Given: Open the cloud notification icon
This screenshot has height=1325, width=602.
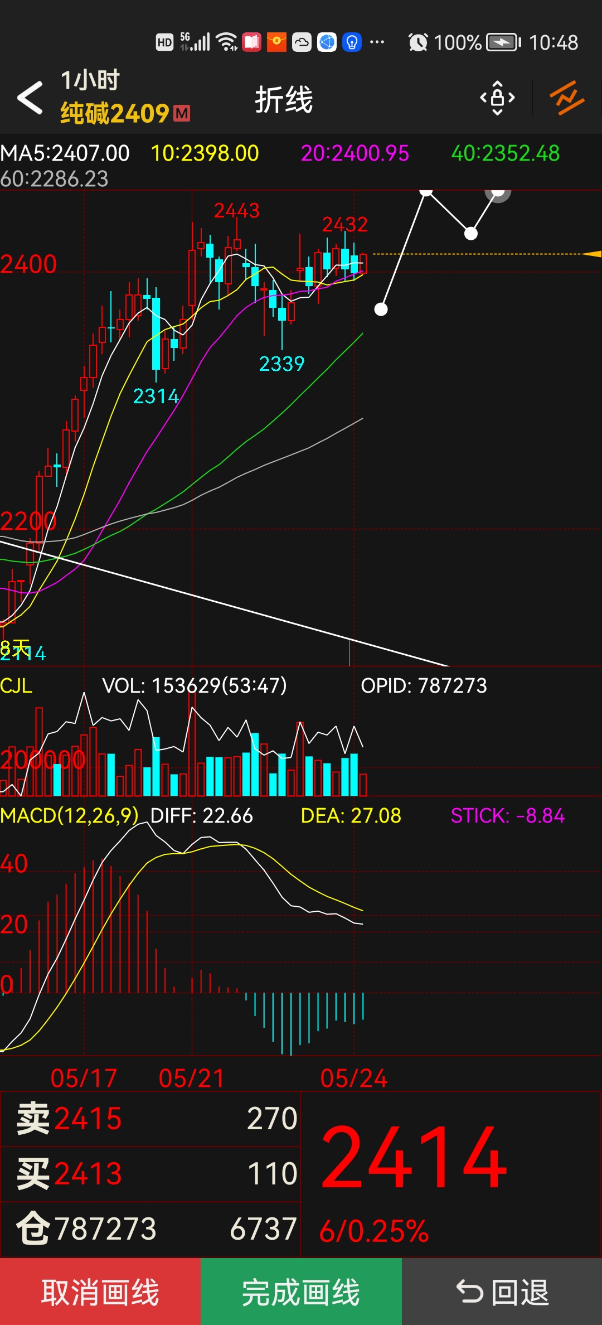Looking at the screenshot, I should (302, 42).
